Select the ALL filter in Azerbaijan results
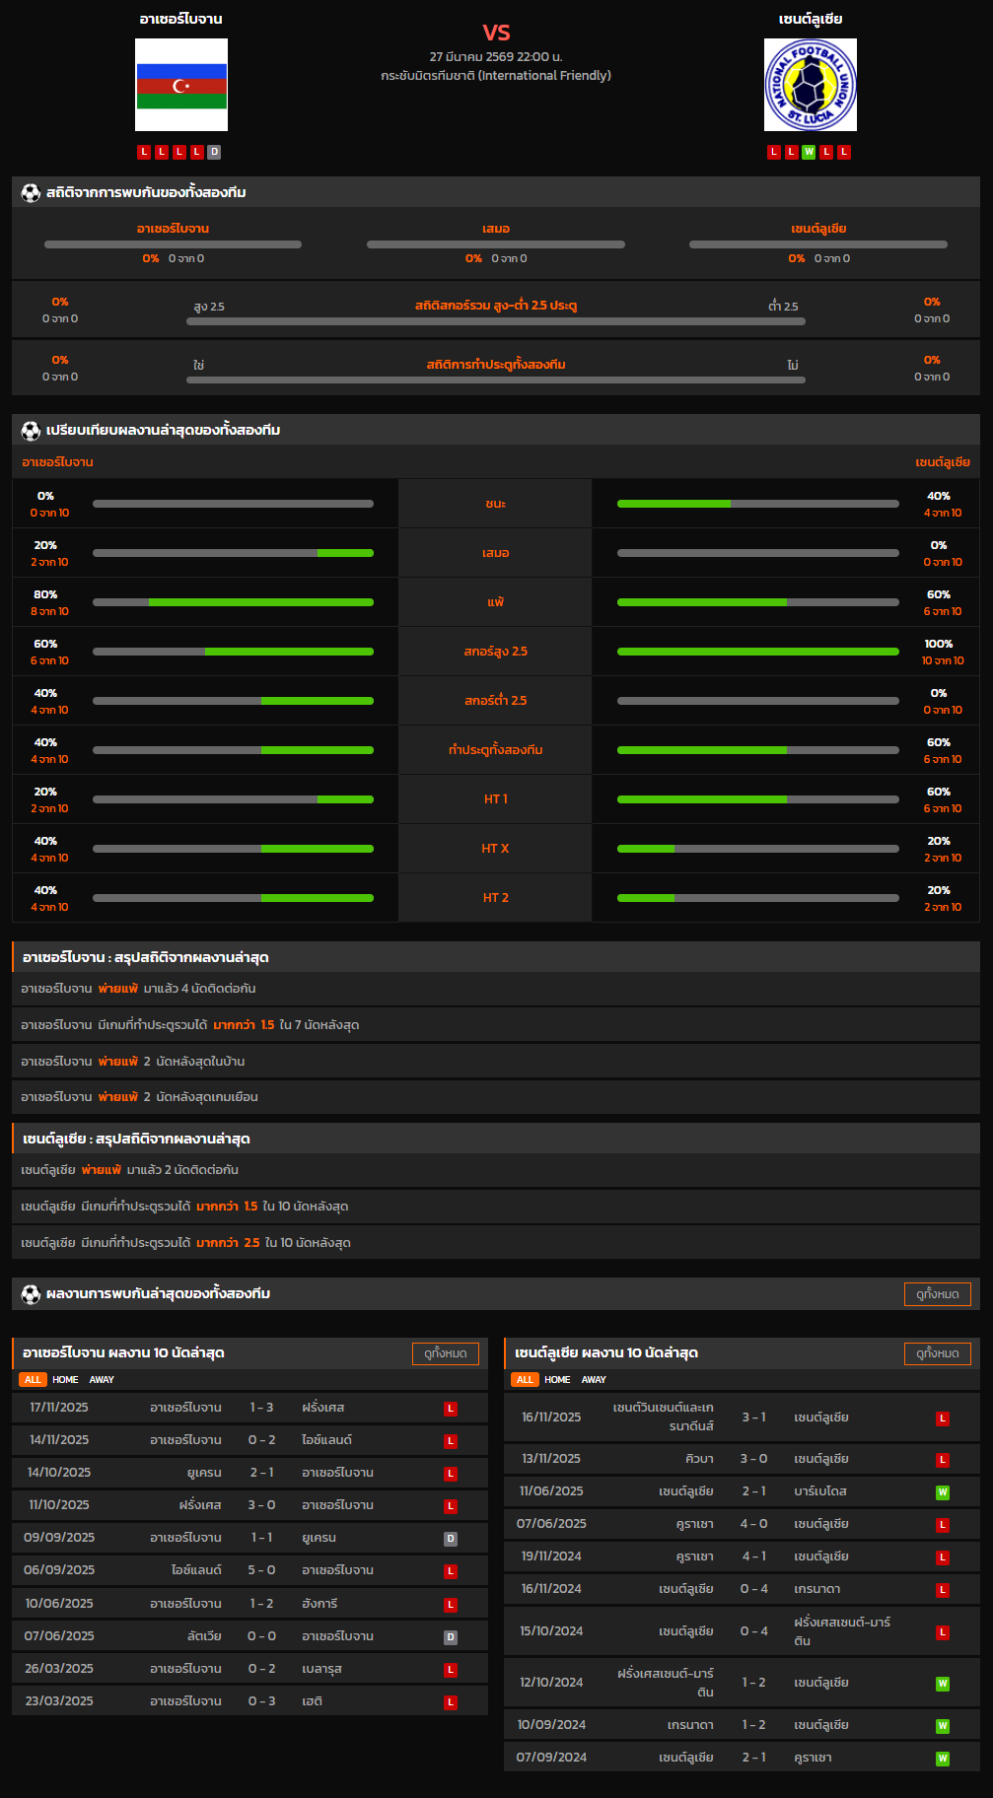 click(x=33, y=1380)
